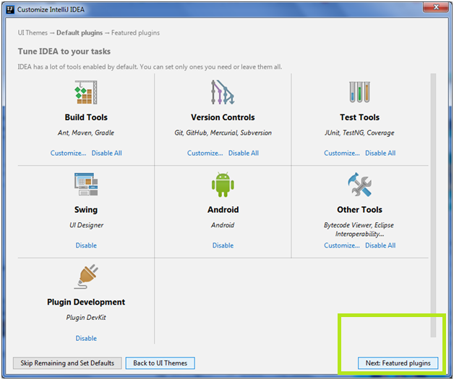The width and height of the screenshot is (454, 380).
Task: Disable all Version Controls plugins
Action: pos(244,153)
